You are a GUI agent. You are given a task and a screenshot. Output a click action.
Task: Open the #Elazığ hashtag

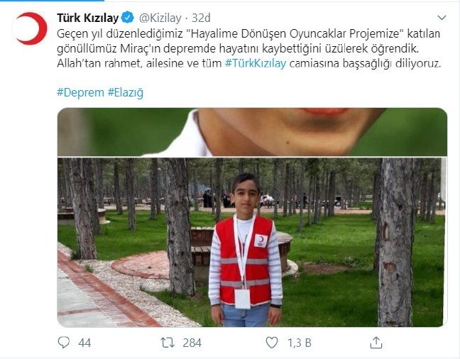pyautogui.click(x=126, y=93)
